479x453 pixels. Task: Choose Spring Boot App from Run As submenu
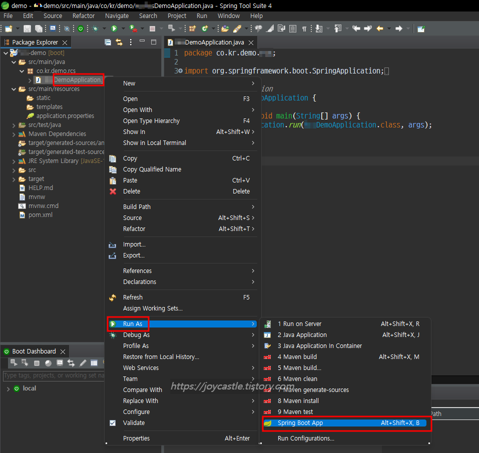coord(344,423)
